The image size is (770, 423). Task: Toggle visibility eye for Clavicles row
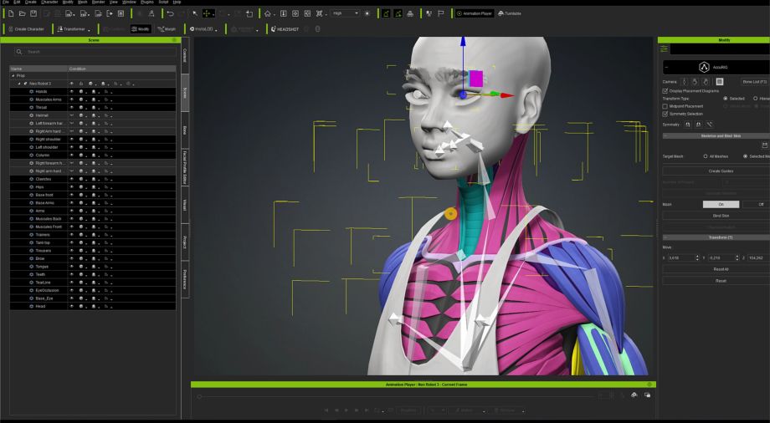pos(72,179)
